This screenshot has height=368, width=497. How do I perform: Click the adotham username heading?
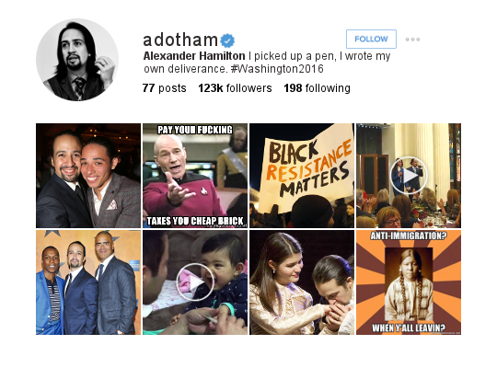(x=180, y=40)
